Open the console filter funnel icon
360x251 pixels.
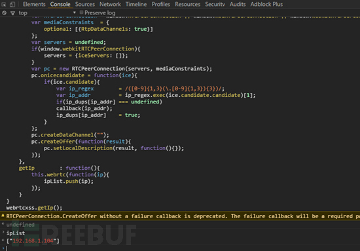coord(13,13)
